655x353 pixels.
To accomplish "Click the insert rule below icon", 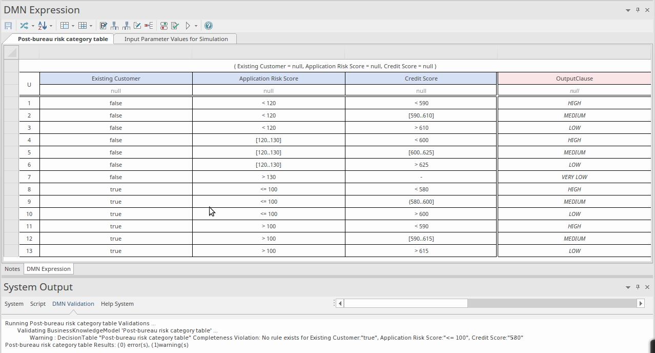I will coord(127,26).
